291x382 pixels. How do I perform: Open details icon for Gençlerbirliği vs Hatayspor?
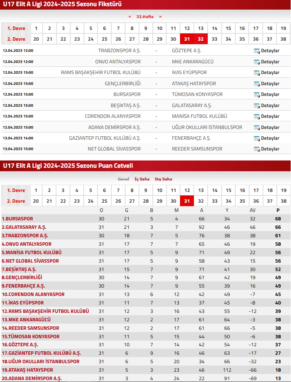pos(257,84)
